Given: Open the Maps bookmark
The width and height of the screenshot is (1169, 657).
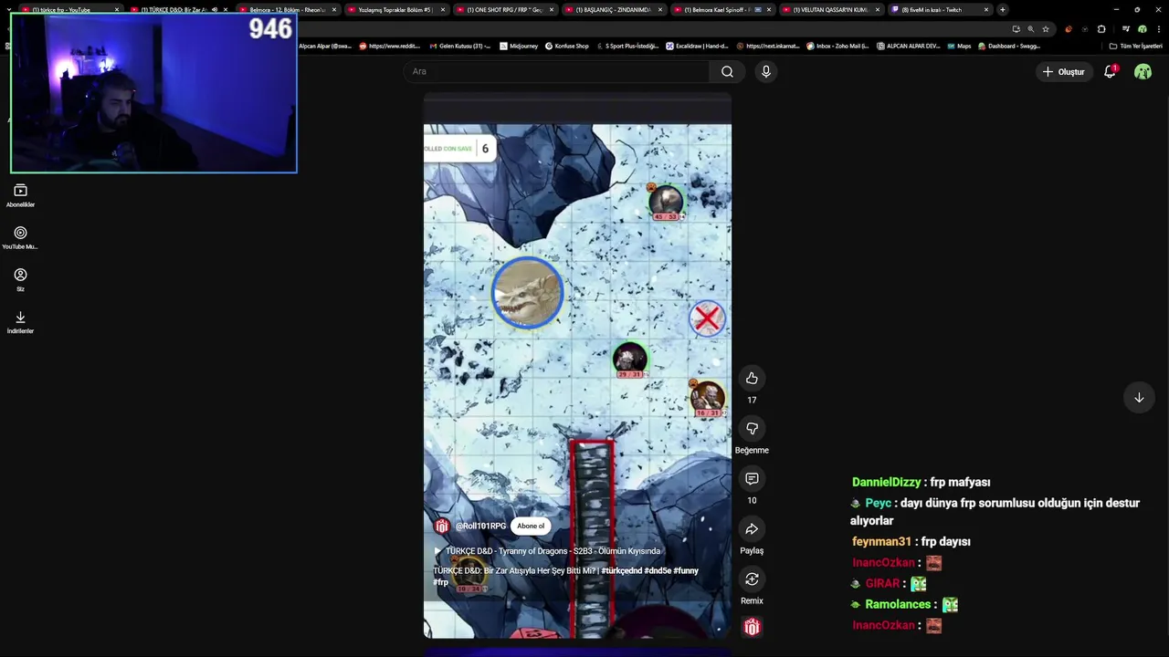Looking at the screenshot, I should tap(959, 46).
